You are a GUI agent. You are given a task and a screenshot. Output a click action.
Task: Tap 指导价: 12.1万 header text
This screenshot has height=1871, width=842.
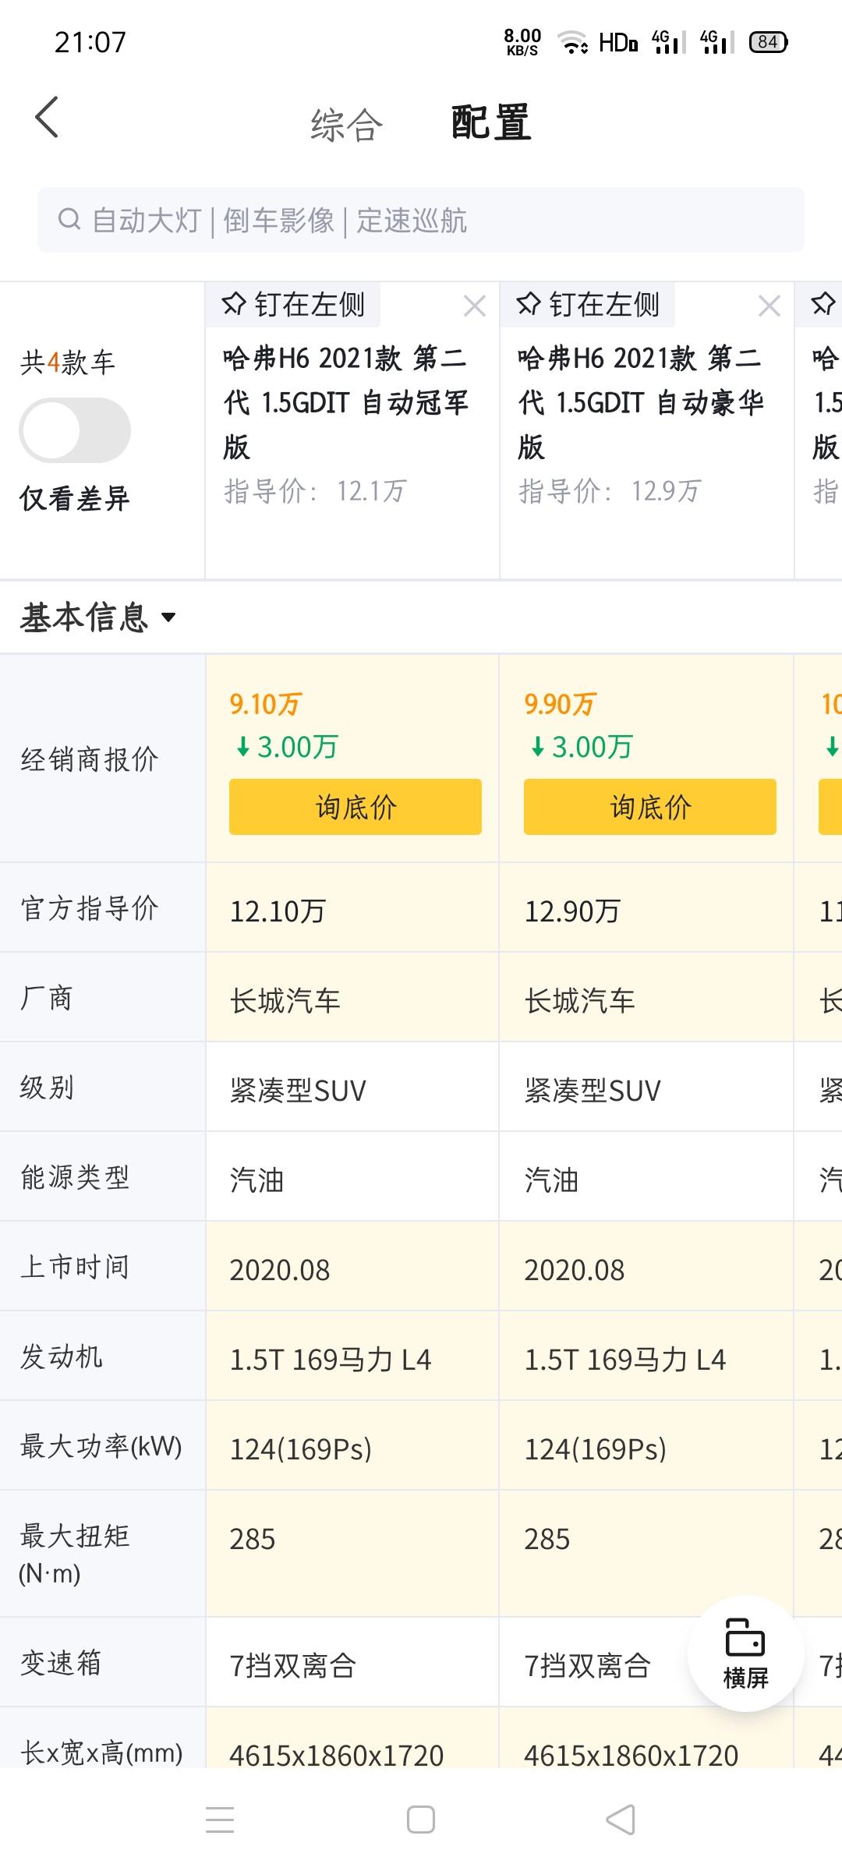[315, 491]
